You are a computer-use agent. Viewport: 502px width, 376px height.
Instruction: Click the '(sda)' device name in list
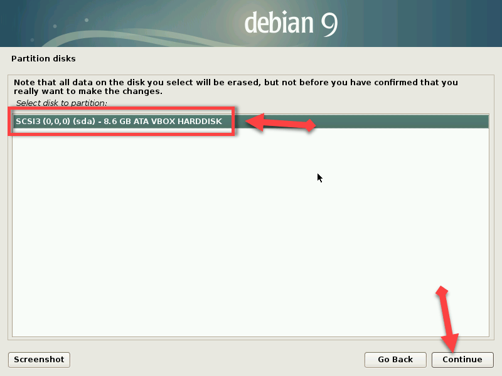(x=84, y=122)
